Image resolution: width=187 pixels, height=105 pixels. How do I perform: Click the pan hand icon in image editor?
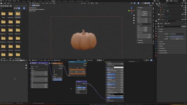tap(26, 68)
